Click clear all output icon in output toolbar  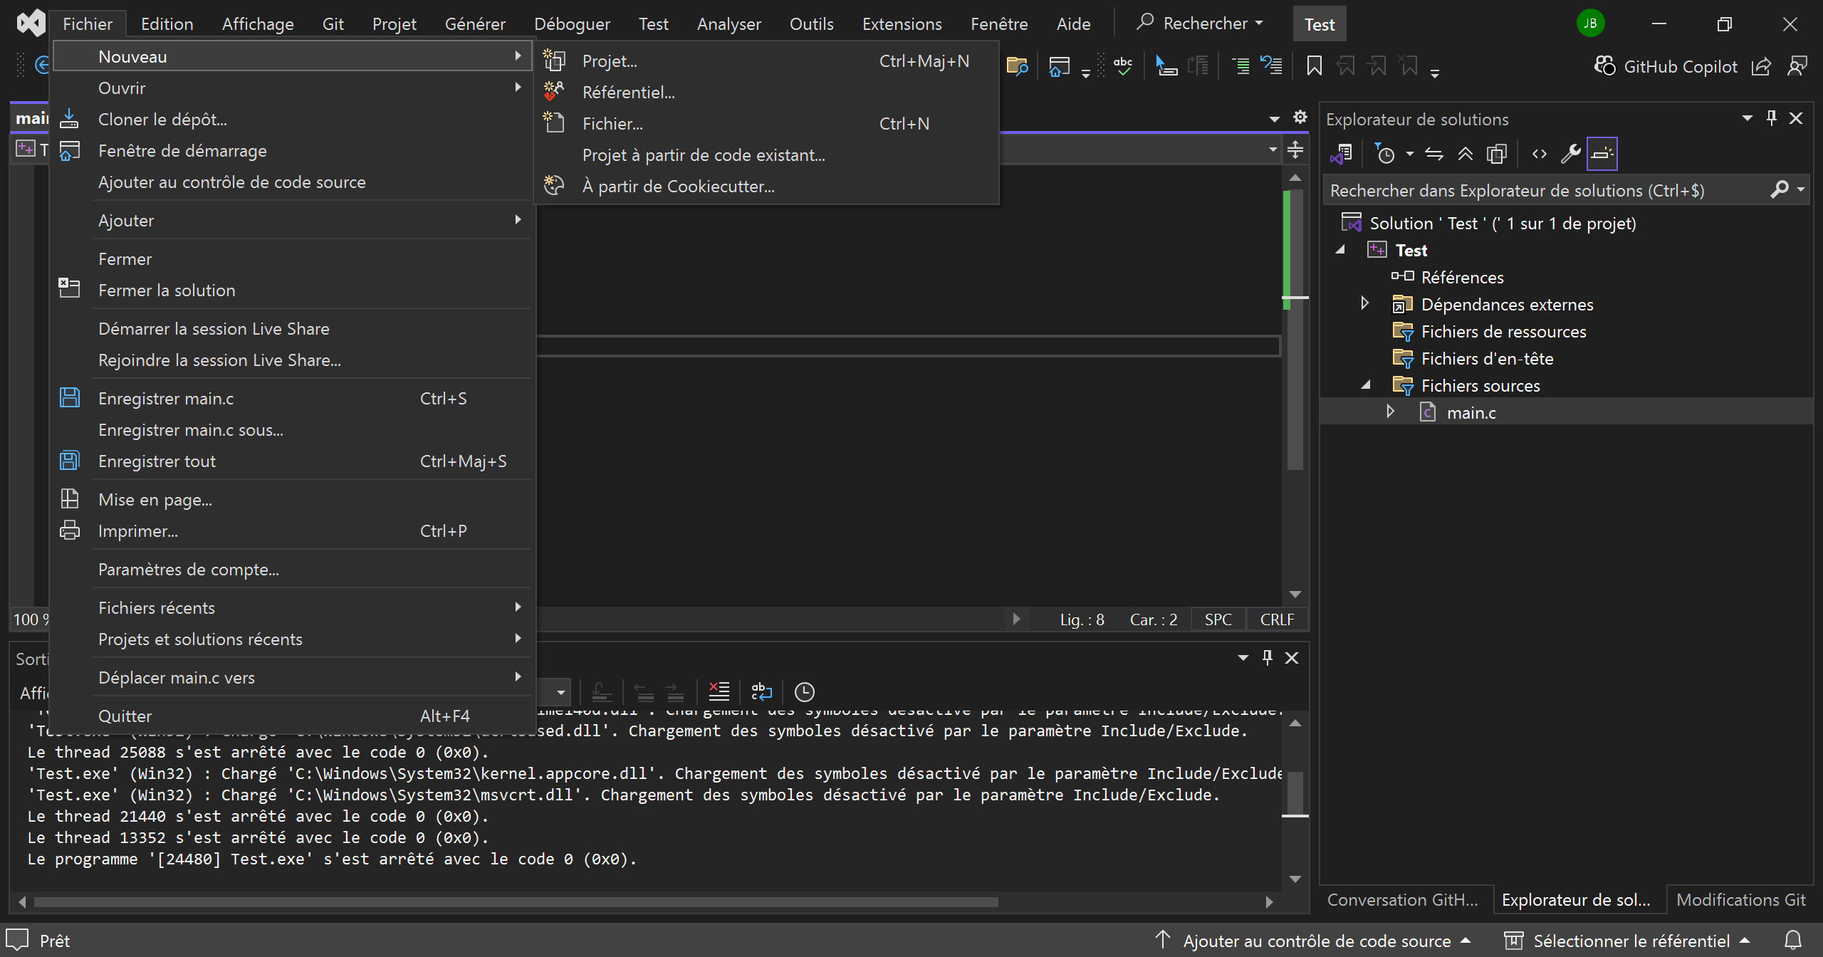[719, 691]
